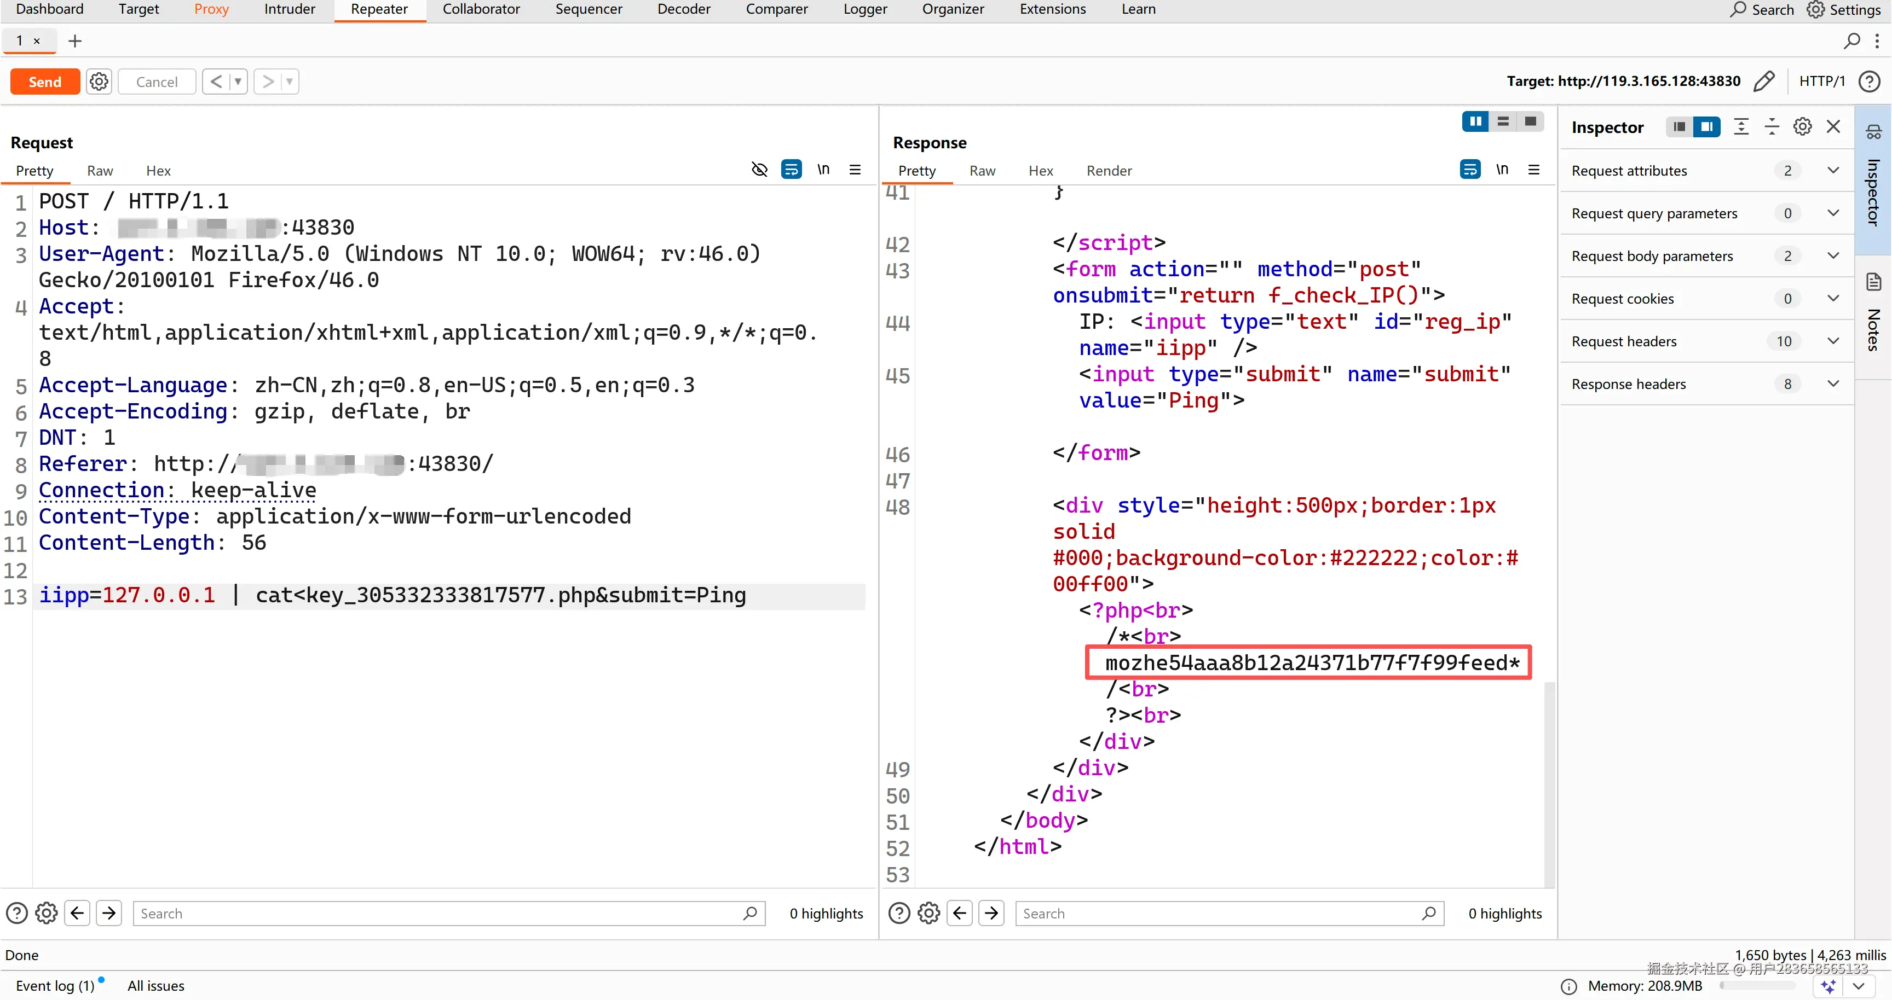This screenshot has height=1000, width=1892.
Task: Click the pencil icon to edit target
Action: [1763, 82]
